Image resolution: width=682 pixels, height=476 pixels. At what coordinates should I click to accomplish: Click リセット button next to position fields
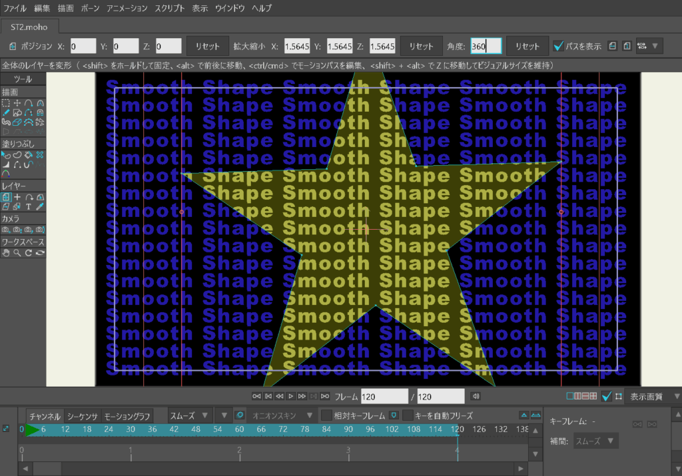207,46
